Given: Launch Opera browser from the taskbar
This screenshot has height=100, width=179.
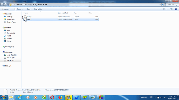Looking at the screenshot, I should point(52,97).
